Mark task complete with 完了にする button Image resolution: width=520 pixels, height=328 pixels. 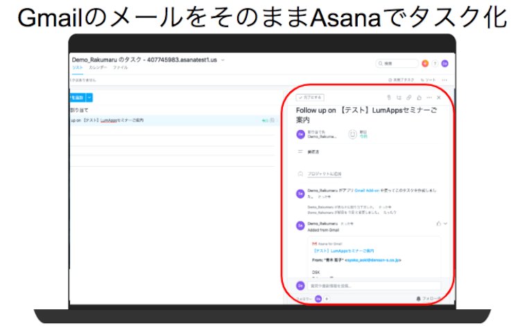pos(310,98)
